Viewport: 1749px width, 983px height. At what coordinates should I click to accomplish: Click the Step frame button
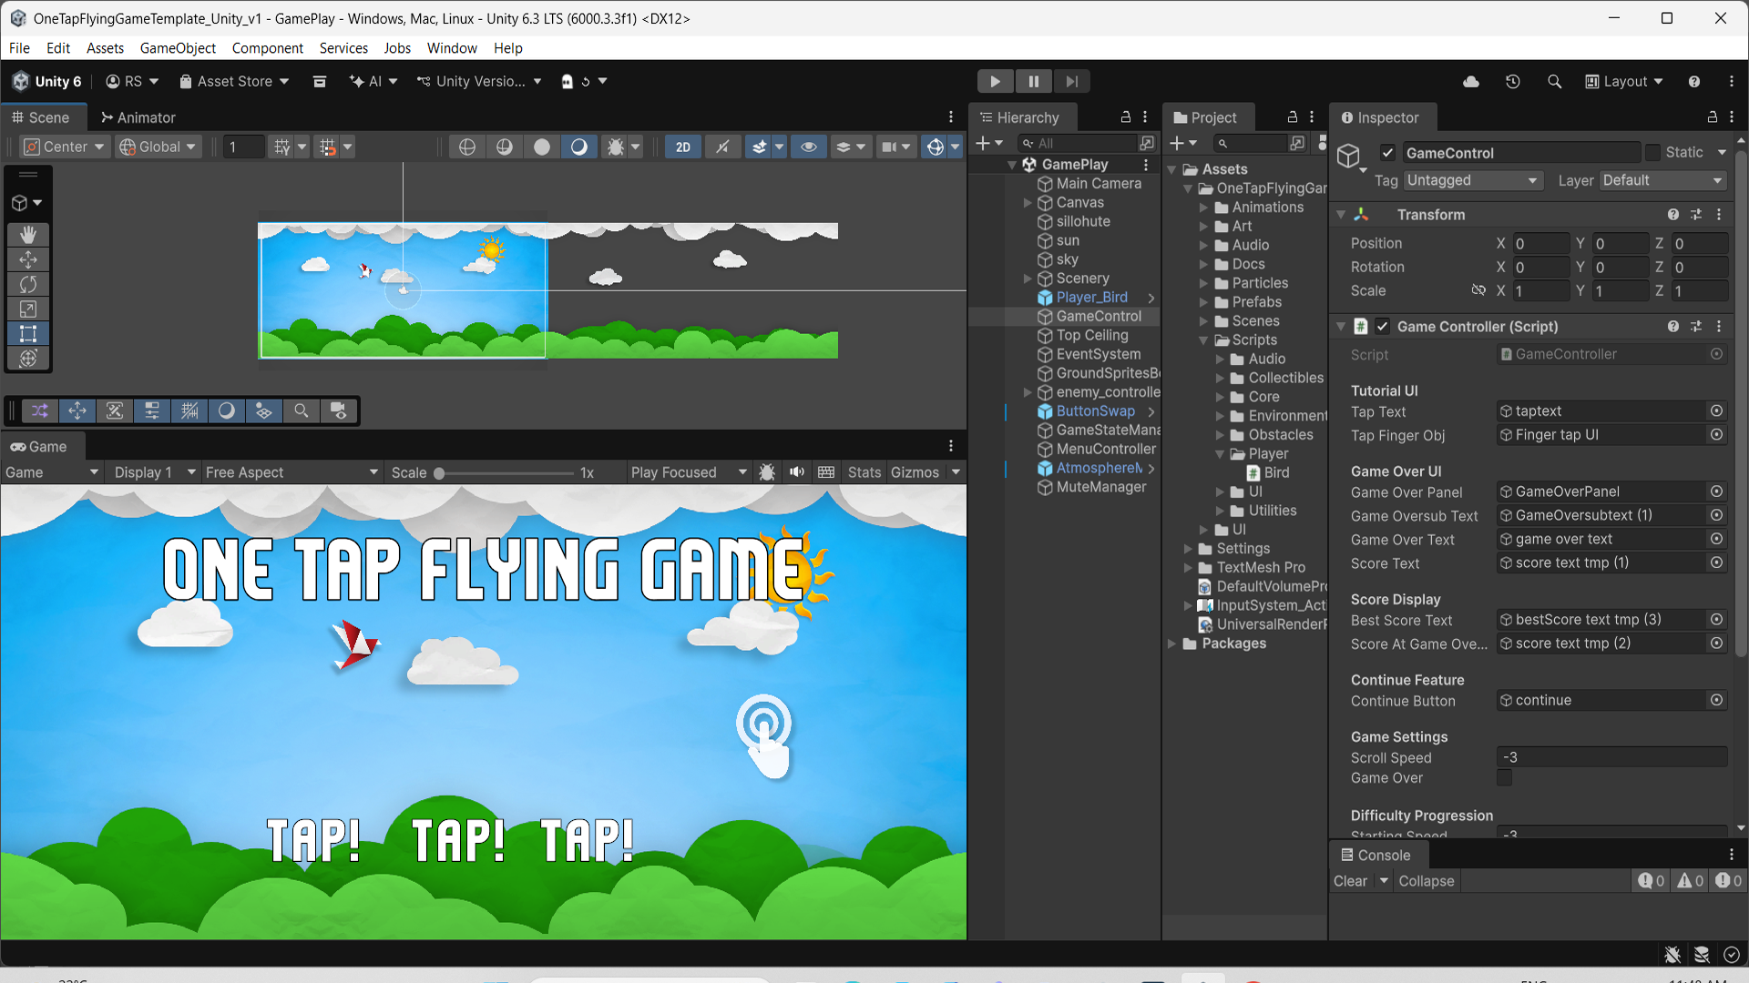click(x=1072, y=81)
